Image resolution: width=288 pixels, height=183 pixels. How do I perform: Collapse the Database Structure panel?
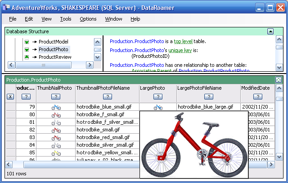270,31
